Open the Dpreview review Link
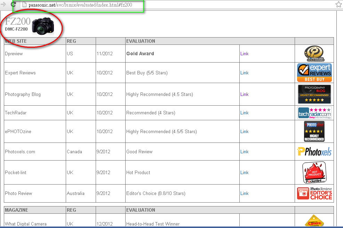This screenshot has height=228, width=343. click(x=244, y=54)
